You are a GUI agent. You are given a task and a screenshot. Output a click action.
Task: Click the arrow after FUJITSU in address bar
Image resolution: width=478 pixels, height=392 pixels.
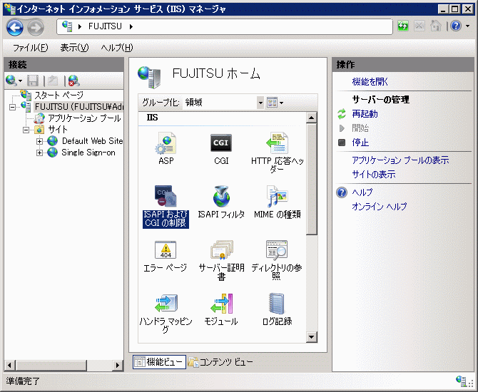(x=131, y=27)
